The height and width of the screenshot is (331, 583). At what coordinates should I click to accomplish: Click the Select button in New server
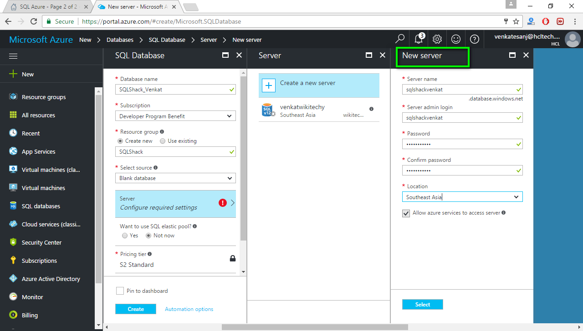pos(423,305)
